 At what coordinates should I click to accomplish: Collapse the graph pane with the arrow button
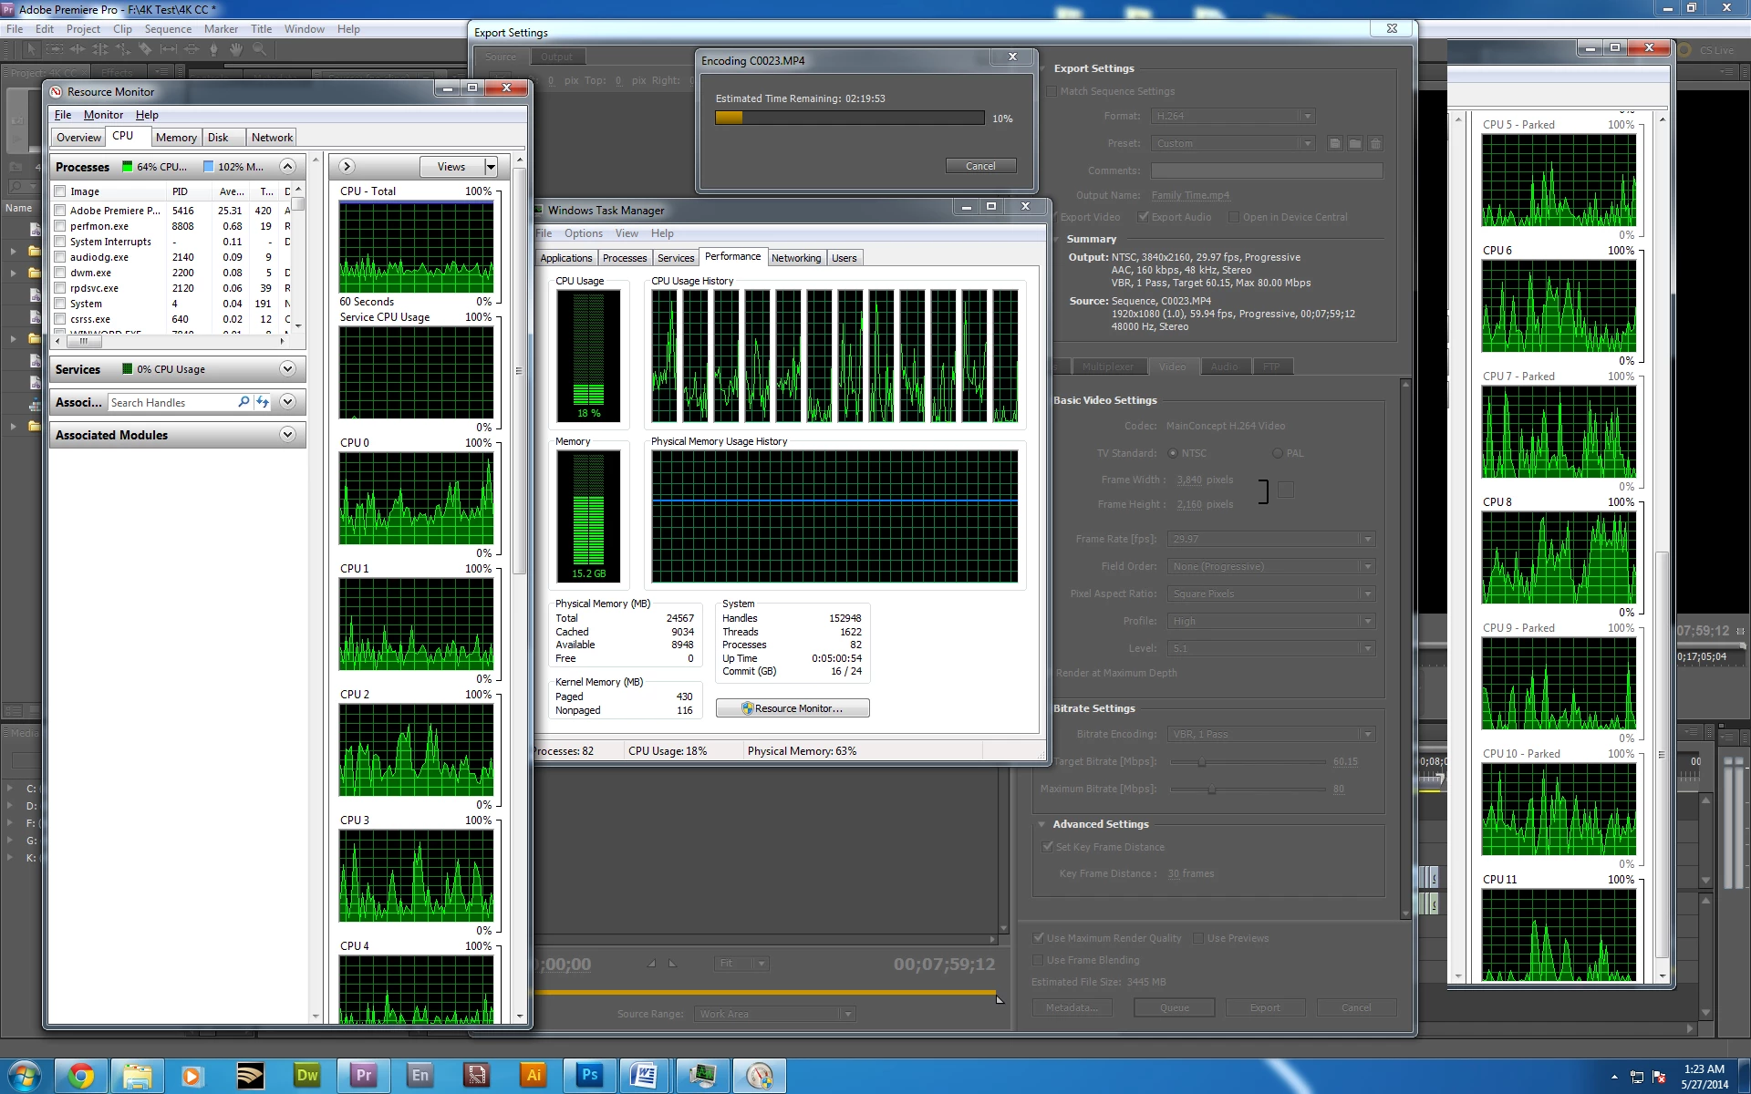[x=347, y=167]
